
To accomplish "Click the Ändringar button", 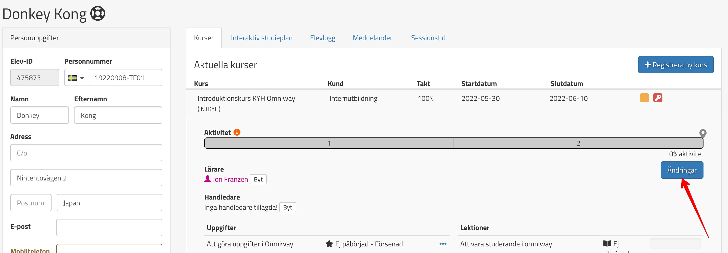I will point(682,170).
